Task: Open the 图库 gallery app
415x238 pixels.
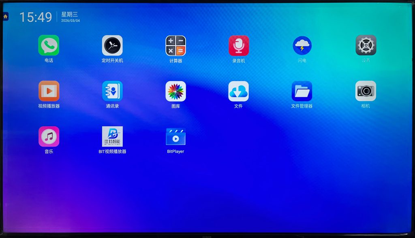Action: [x=175, y=91]
